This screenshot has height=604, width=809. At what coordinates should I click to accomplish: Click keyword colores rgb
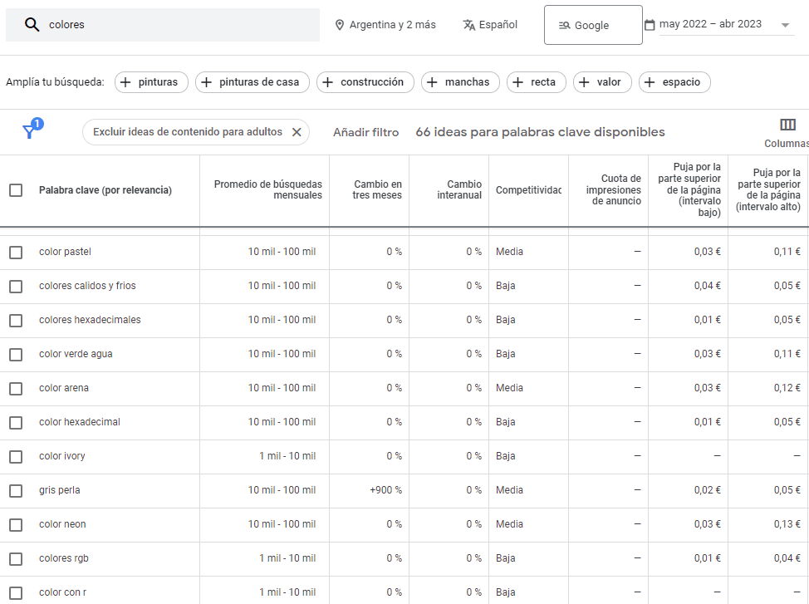tap(64, 558)
